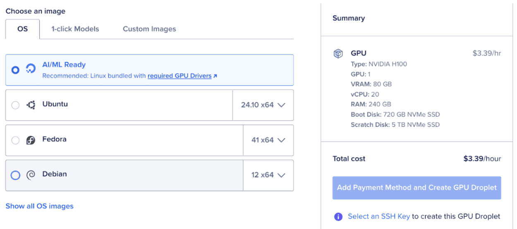The width and height of the screenshot is (517, 229).
Task: Open the Ubuntu 24.10 x64 version dropdown
Action: 263,105
